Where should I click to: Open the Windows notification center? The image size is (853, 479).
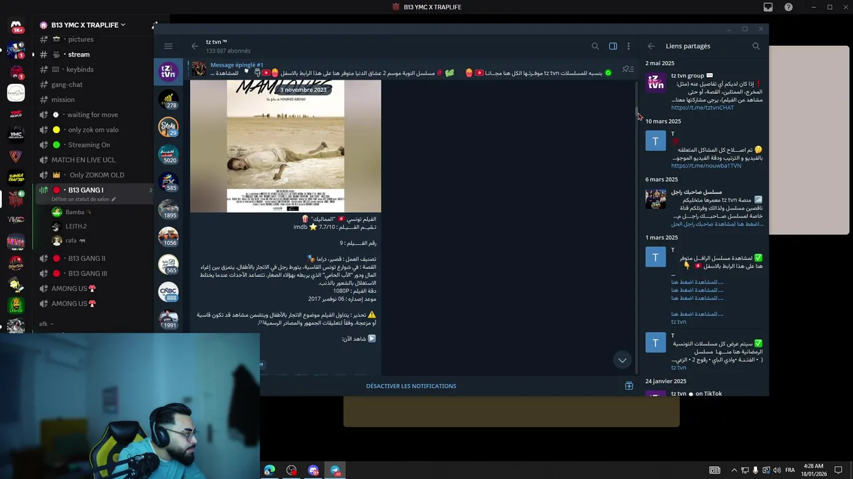[838, 470]
